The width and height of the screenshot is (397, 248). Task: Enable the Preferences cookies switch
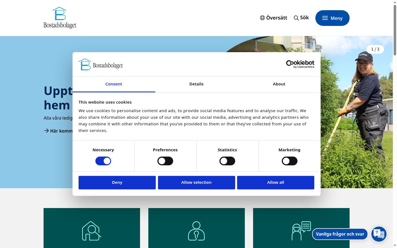coord(165,161)
